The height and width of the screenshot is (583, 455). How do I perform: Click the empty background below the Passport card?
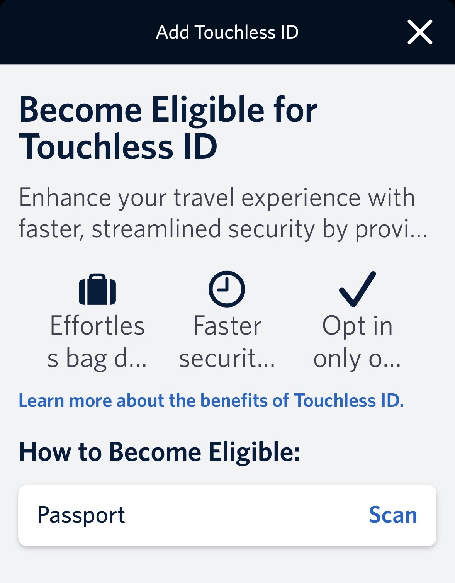(x=227, y=566)
